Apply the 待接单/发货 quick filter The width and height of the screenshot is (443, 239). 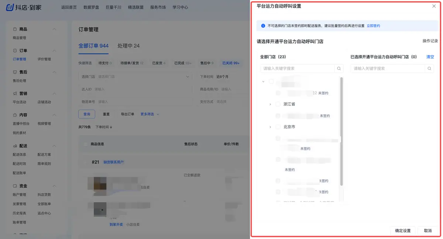(x=132, y=63)
